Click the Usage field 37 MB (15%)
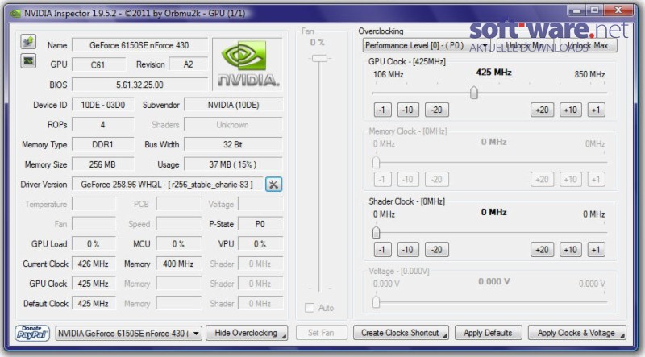The image size is (645, 357). (x=233, y=164)
